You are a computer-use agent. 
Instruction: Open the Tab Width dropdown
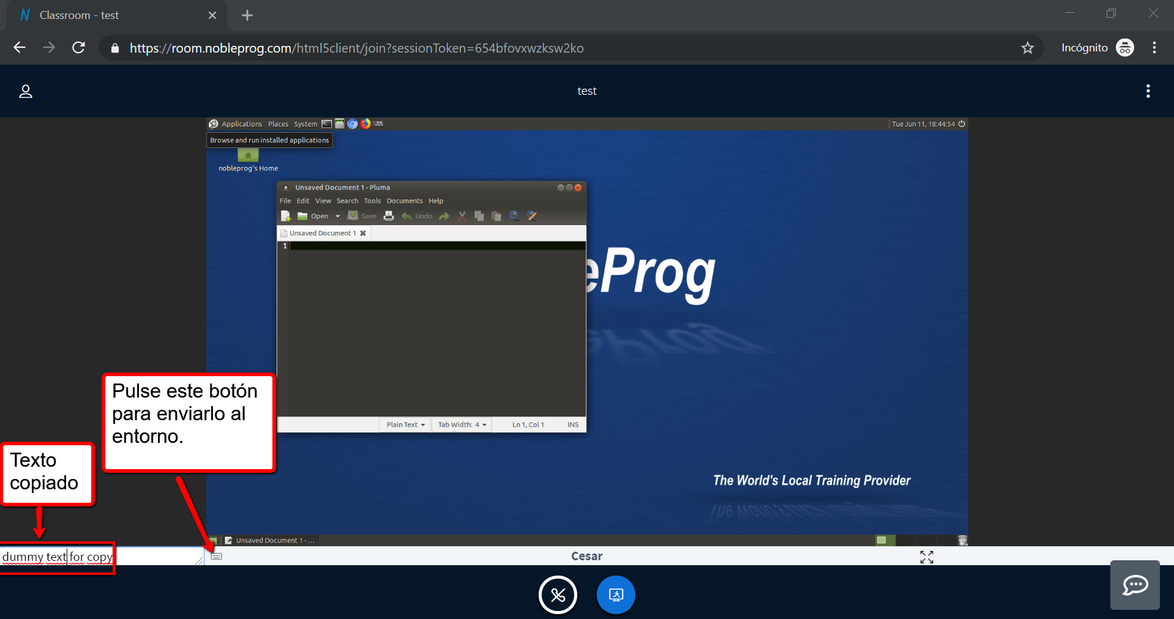(462, 424)
